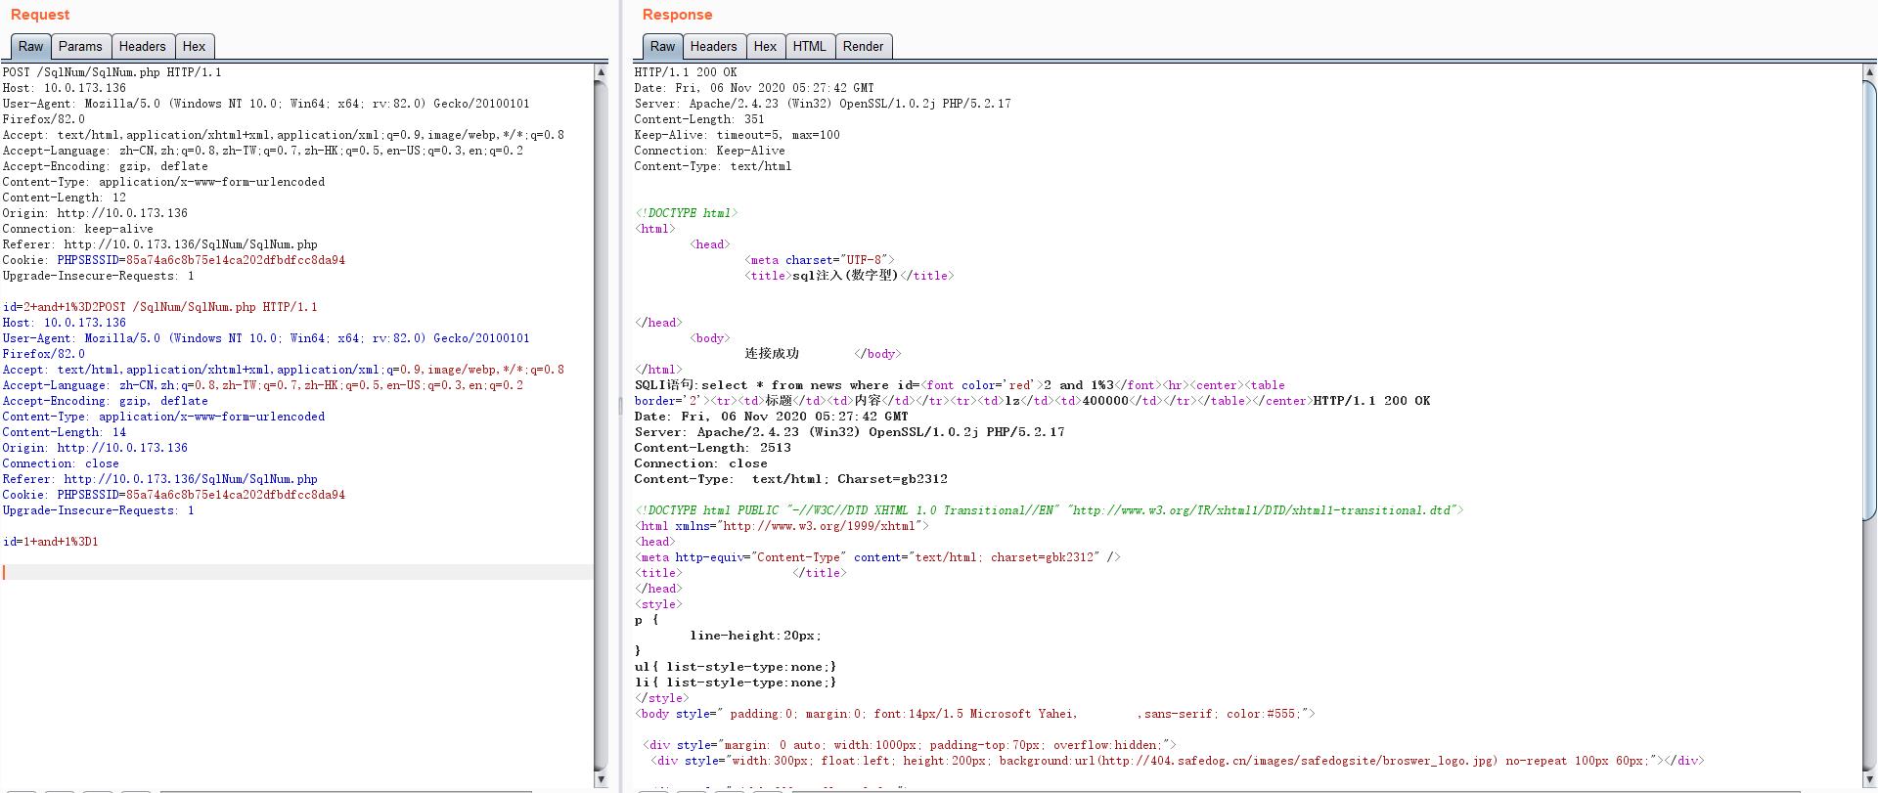Click the Request pane vertical scrollbar track
The width and height of the screenshot is (1878, 793).
[601, 425]
